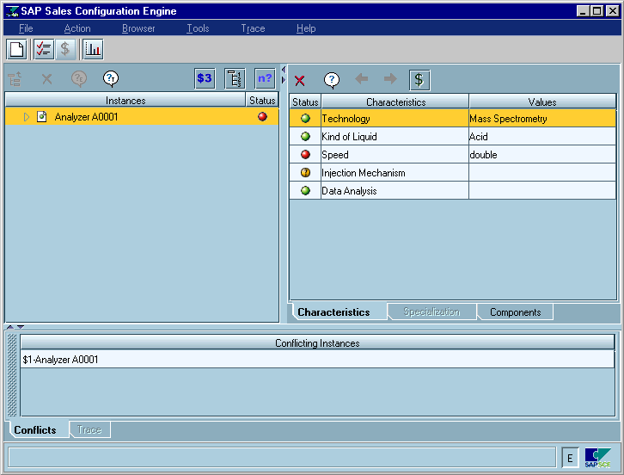Viewport: 624px width, 475px height.
Task: Select the Trace tab at bottom
Action: click(89, 429)
